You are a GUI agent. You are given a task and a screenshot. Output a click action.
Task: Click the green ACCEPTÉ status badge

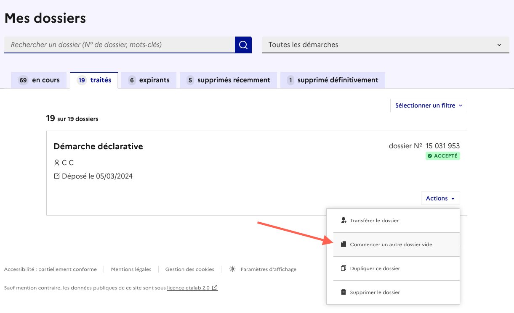(x=442, y=156)
